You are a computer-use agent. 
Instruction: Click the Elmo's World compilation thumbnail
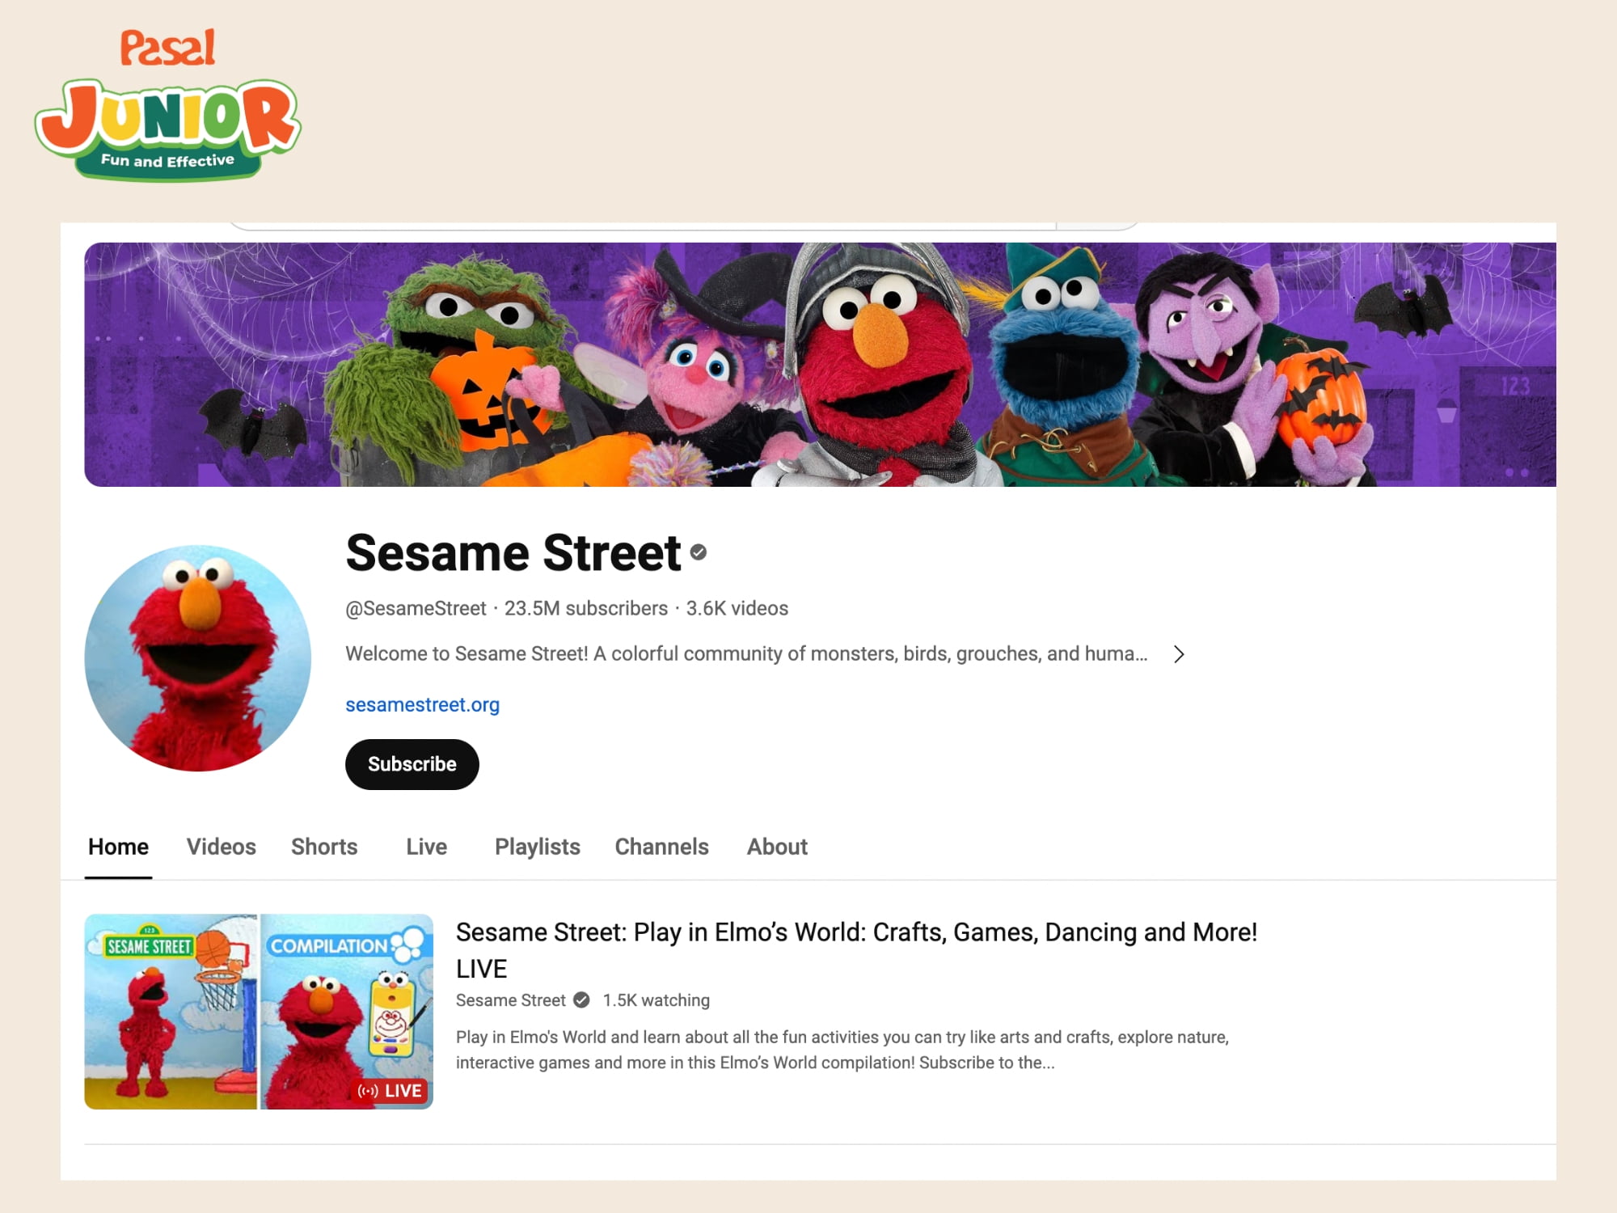point(259,1012)
